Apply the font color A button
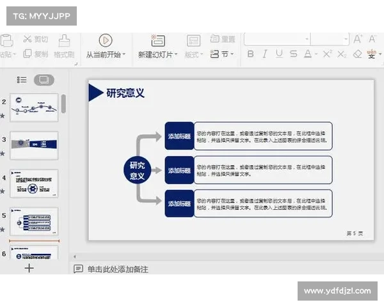This screenshot has height=307, width=384. click(308, 54)
